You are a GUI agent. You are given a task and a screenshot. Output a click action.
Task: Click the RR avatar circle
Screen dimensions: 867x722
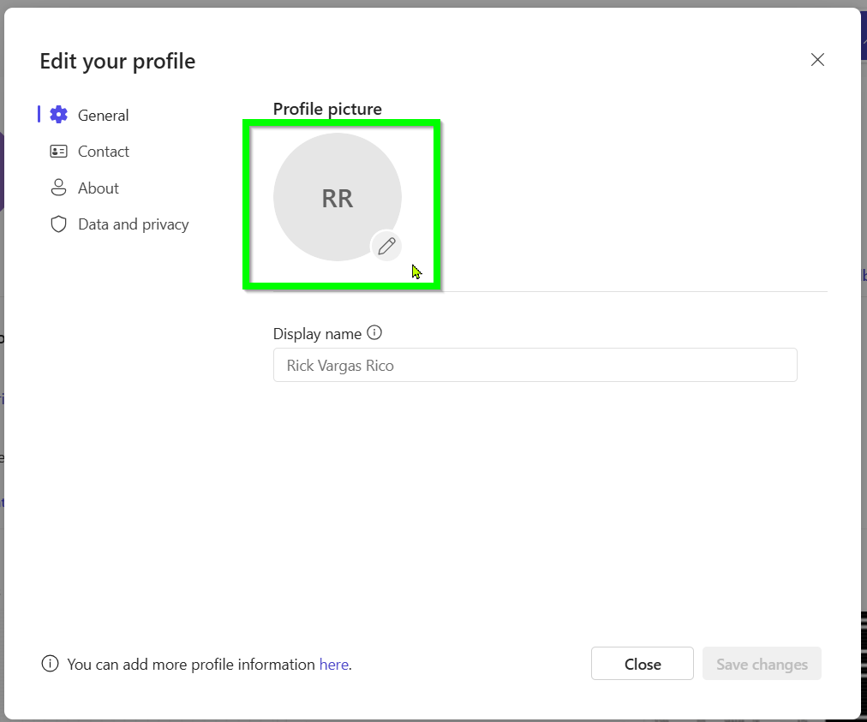click(337, 197)
